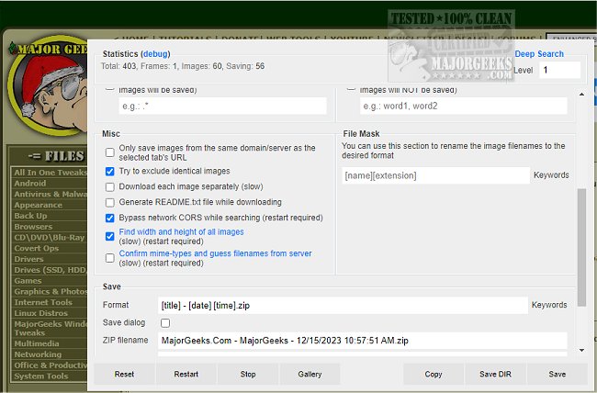Enable same domain/server images only checkbox

coord(110,152)
